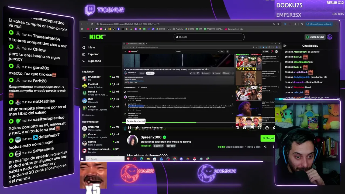Select the spreen tag
This screenshot has width=345, height=194.
[x=171, y=146]
